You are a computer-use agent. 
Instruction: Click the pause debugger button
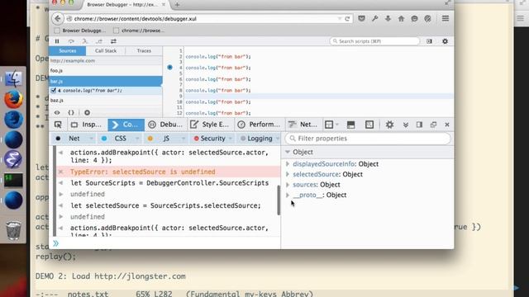pyautogui.click(x=57, y=41)
